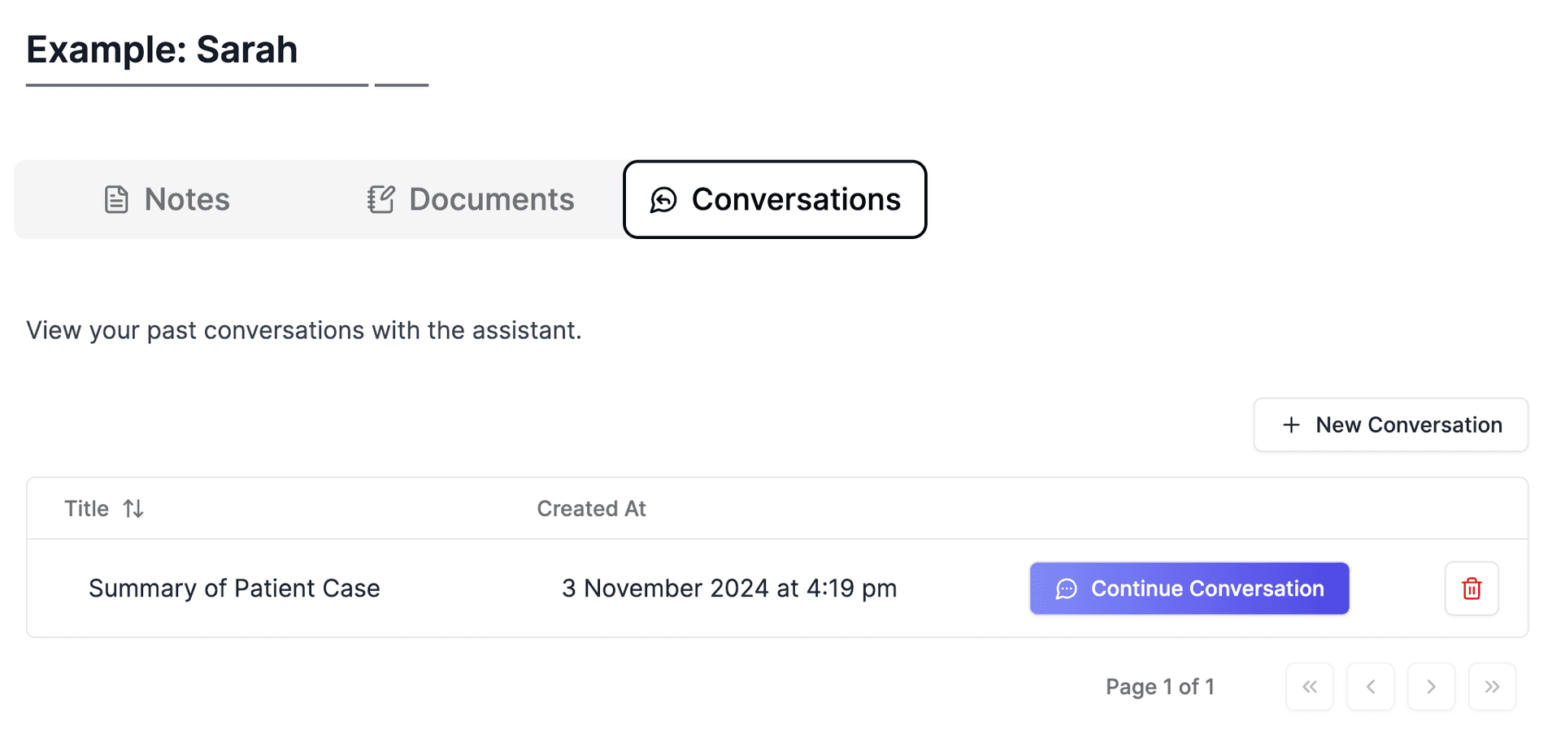1561x743 pixels.
Task: Click the Documents pencil-edit icon
Action: pyautogui.click(x=381, y=199)
